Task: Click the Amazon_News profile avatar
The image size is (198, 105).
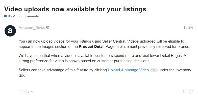Action: 10,31
